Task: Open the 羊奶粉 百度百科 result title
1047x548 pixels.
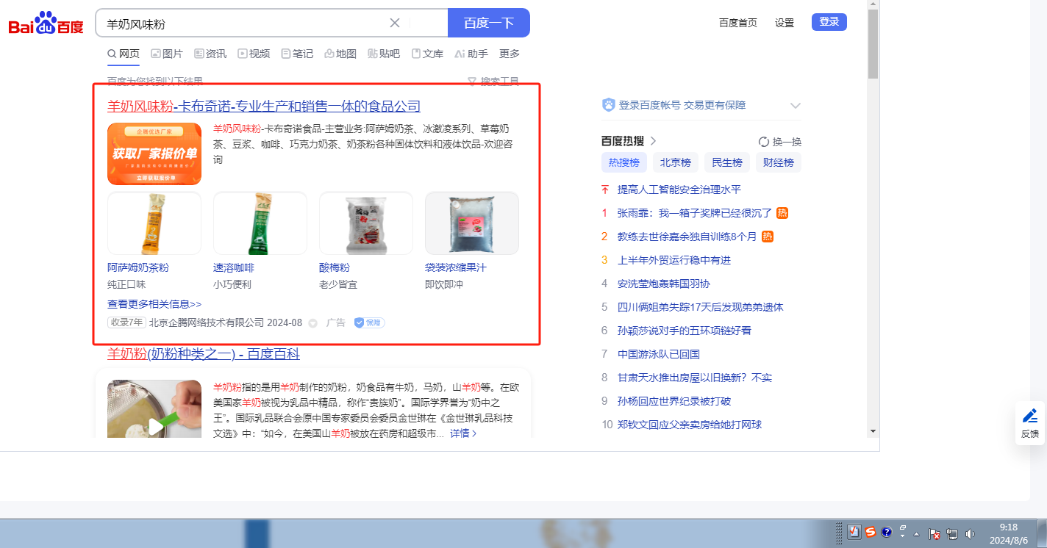Action: tap(204, 355)
